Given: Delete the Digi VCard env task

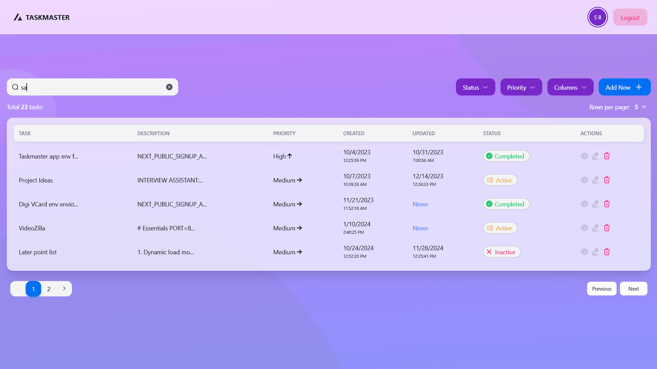Looking at the screenshot, I should [x=607, y=204].
